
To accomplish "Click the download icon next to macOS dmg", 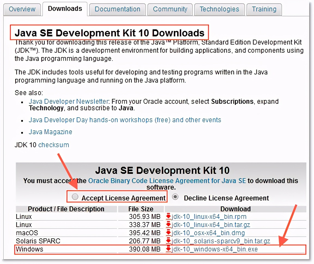I will [168, 233].
